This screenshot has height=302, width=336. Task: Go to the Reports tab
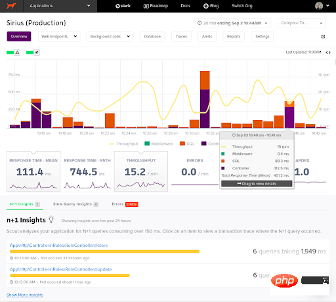click(234, 37)
